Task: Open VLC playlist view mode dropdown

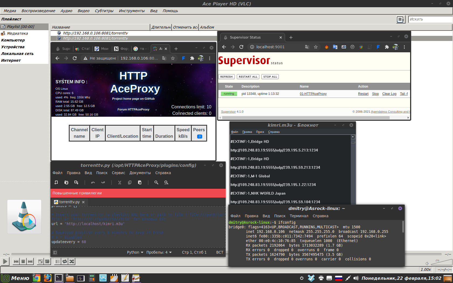Action: pyautogui.click(x=400, y=19)
